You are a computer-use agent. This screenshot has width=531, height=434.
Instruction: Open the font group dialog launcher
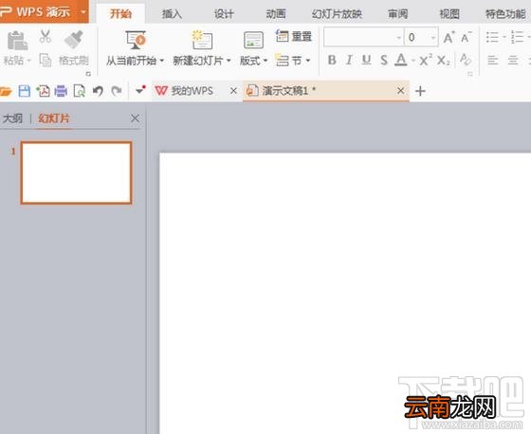click(x=470, y=74)
